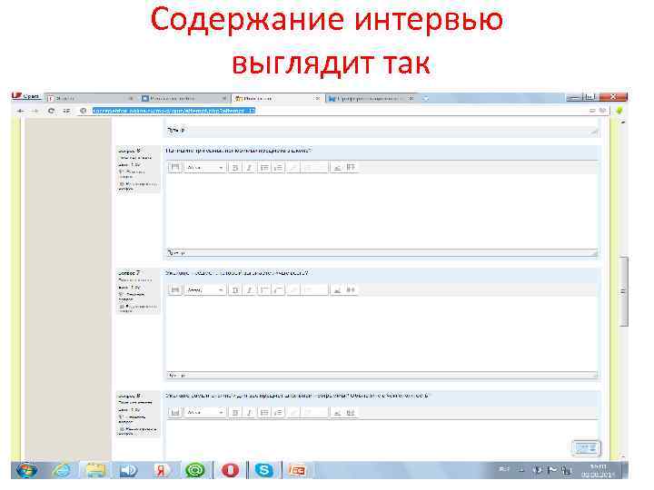Grab resize handle of question 7 editor
Screen dimensions: 654x490
tap(594, 376)
